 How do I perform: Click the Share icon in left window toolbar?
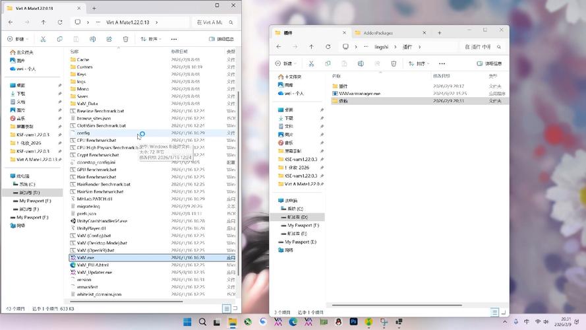point(109,39)
